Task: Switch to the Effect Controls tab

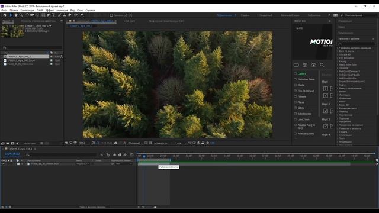Action: [x=38, y=21]
